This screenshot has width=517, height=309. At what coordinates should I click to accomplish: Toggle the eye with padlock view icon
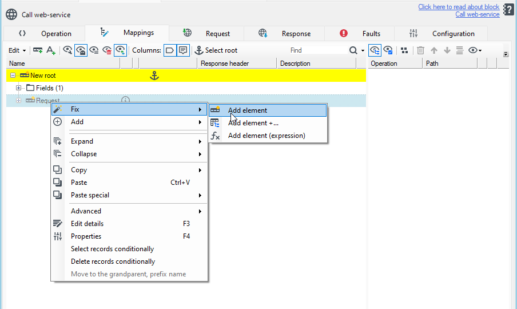[x=81, y=50]
